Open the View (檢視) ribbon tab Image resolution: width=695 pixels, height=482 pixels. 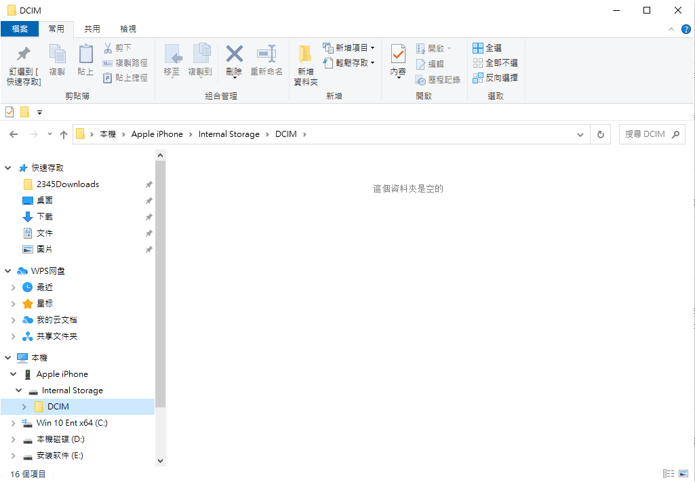pyautogui.click(x=128, y=29)
